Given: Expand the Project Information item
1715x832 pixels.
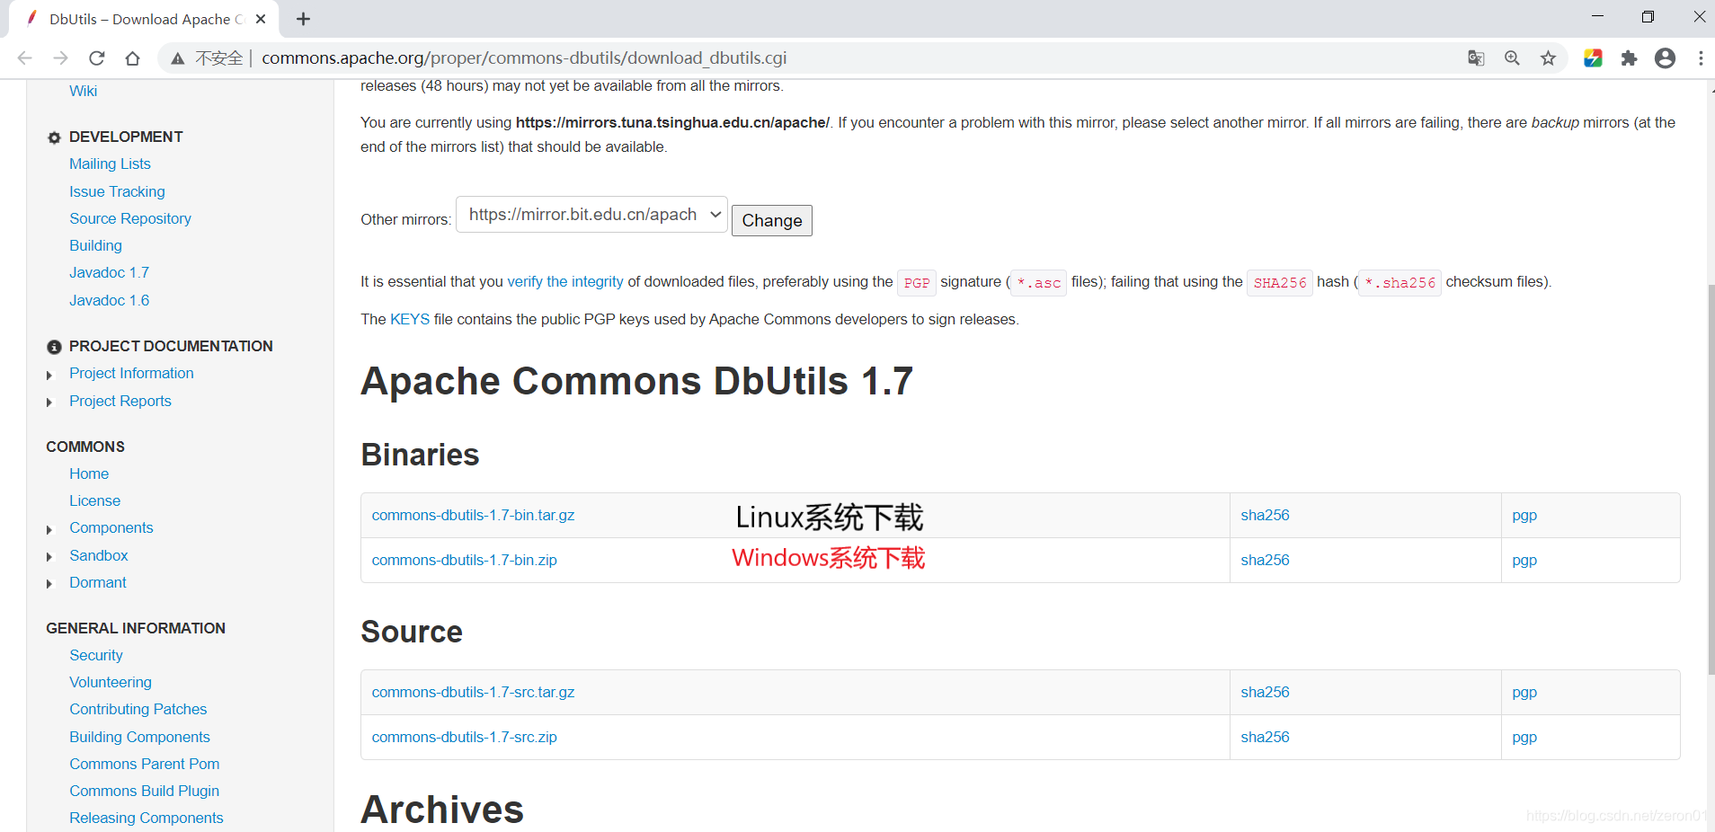Looking at the screenshot, I should point(50,375).
